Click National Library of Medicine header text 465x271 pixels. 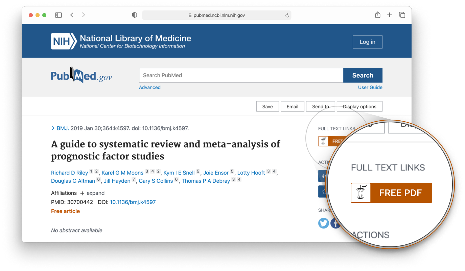click(135, 38)
